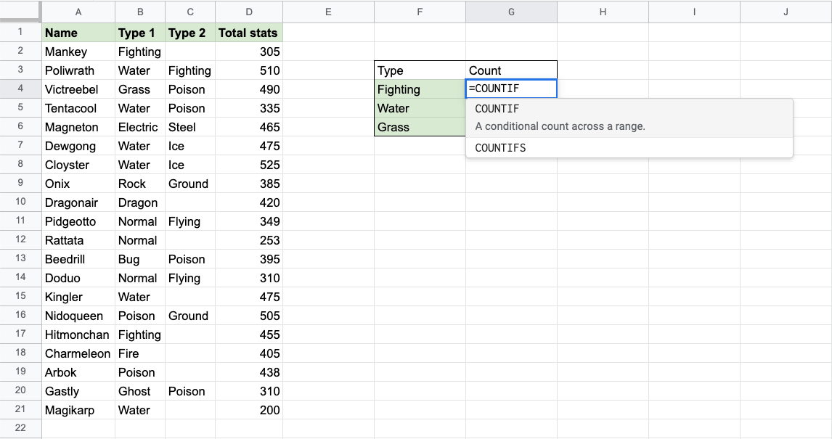Select row 10 header number

tap(20, 202)
